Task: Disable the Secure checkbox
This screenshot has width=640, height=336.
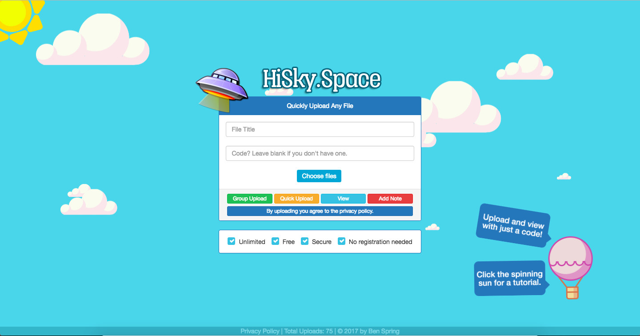Action: 305,241
